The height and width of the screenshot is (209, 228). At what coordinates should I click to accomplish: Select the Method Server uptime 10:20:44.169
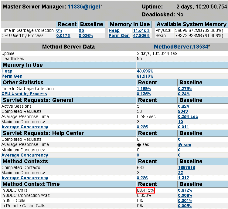tap(157, 53)
